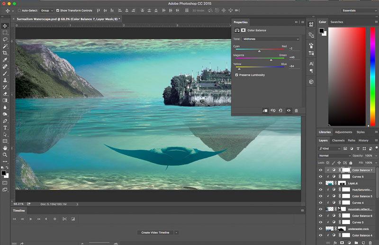379x245 pixels.
Task: Hide the Layer 4 layer
Action: (321, 183)
